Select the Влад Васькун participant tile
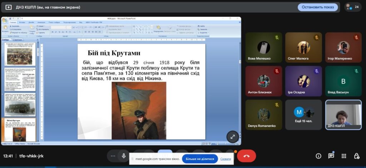 click(343, 81)
